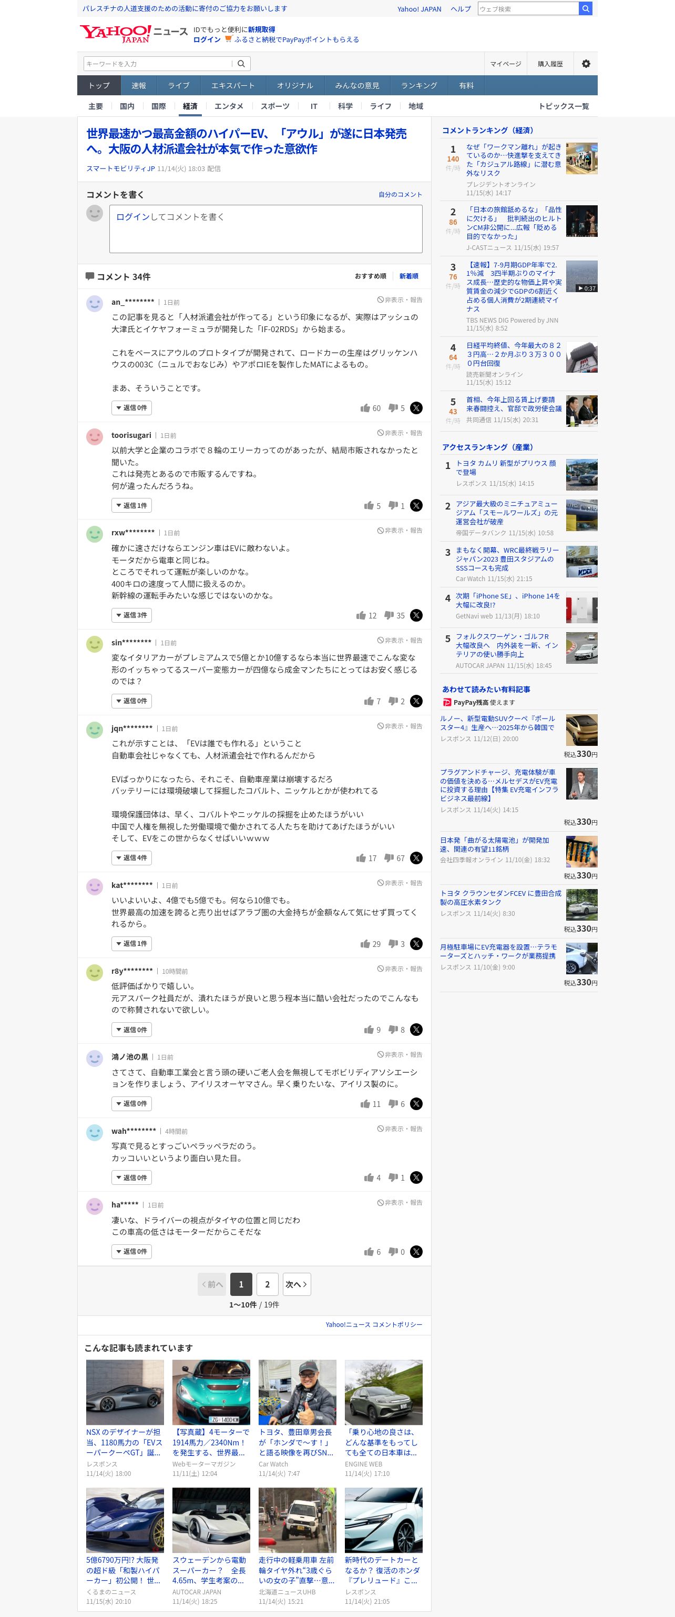675x1617 pixels.
Task: Click the ウェブ検索 input field
Action: (528, 9)
